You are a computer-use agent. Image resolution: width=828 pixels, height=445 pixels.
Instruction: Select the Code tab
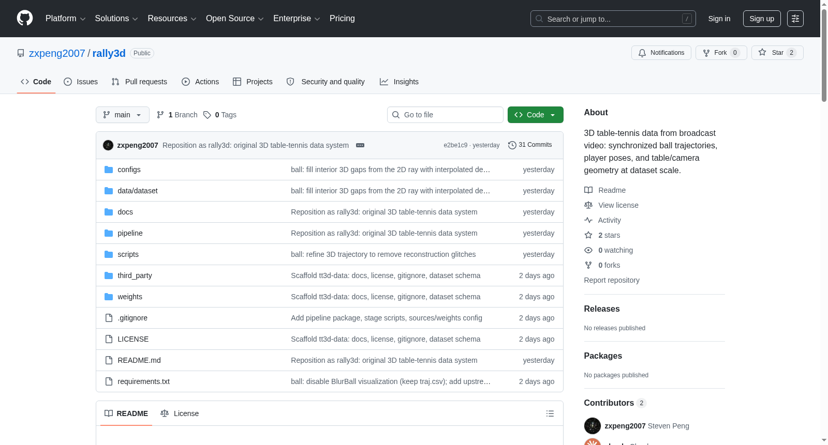(36, 82)
